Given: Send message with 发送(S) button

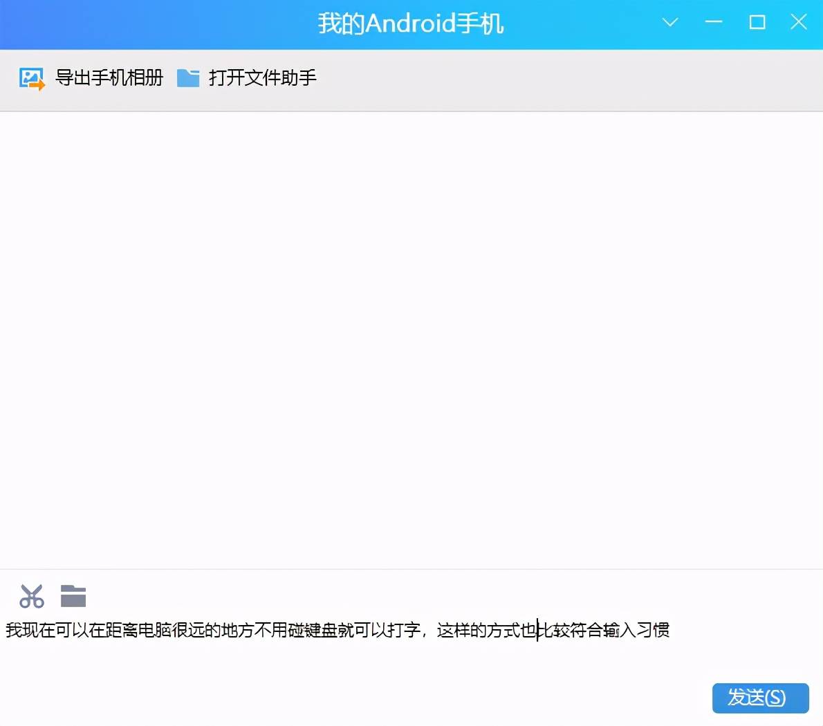Looking at the screenshot, I should pos(760,698).
